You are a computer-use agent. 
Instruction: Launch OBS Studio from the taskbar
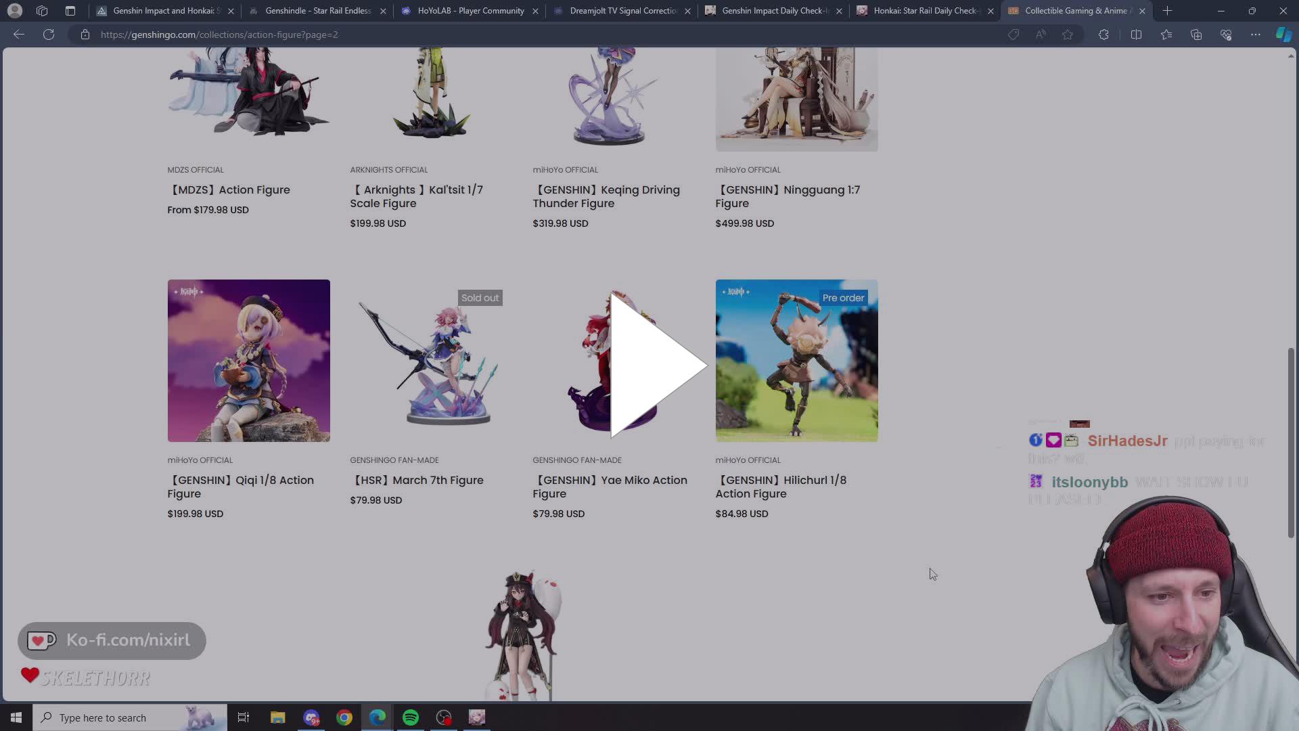point(443,717)
